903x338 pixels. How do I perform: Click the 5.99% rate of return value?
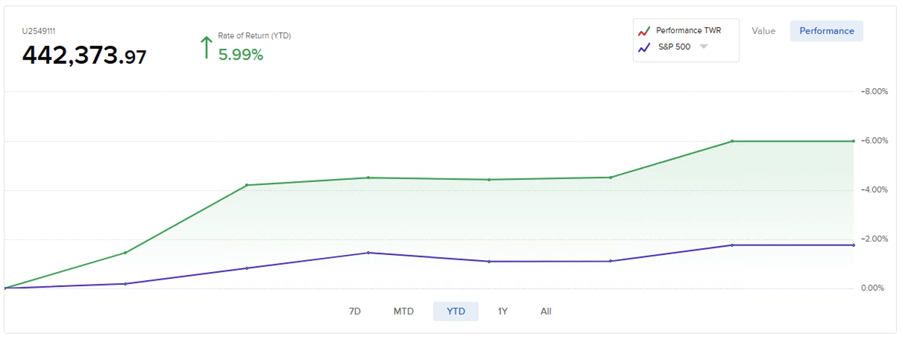(240, 55)
